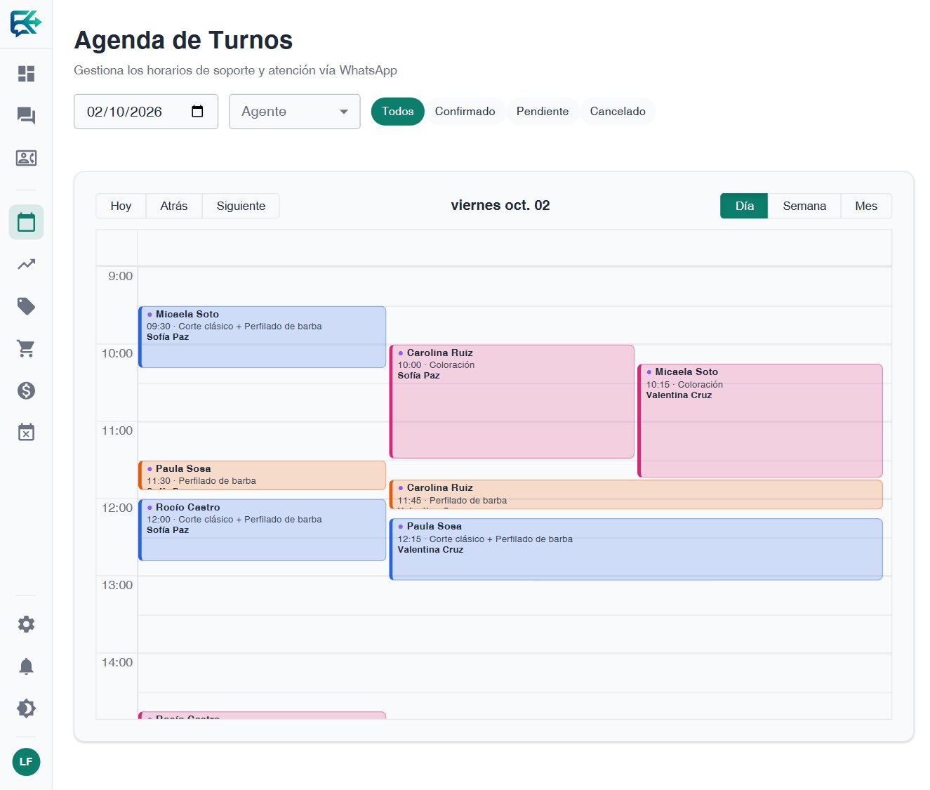Go to today with Hoy button
Viewport: 930px width, 790px height.
click(x=121, y=206)
